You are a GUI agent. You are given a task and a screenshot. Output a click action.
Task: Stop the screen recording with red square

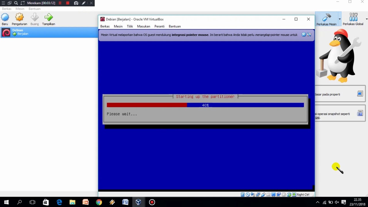(68, 3)
